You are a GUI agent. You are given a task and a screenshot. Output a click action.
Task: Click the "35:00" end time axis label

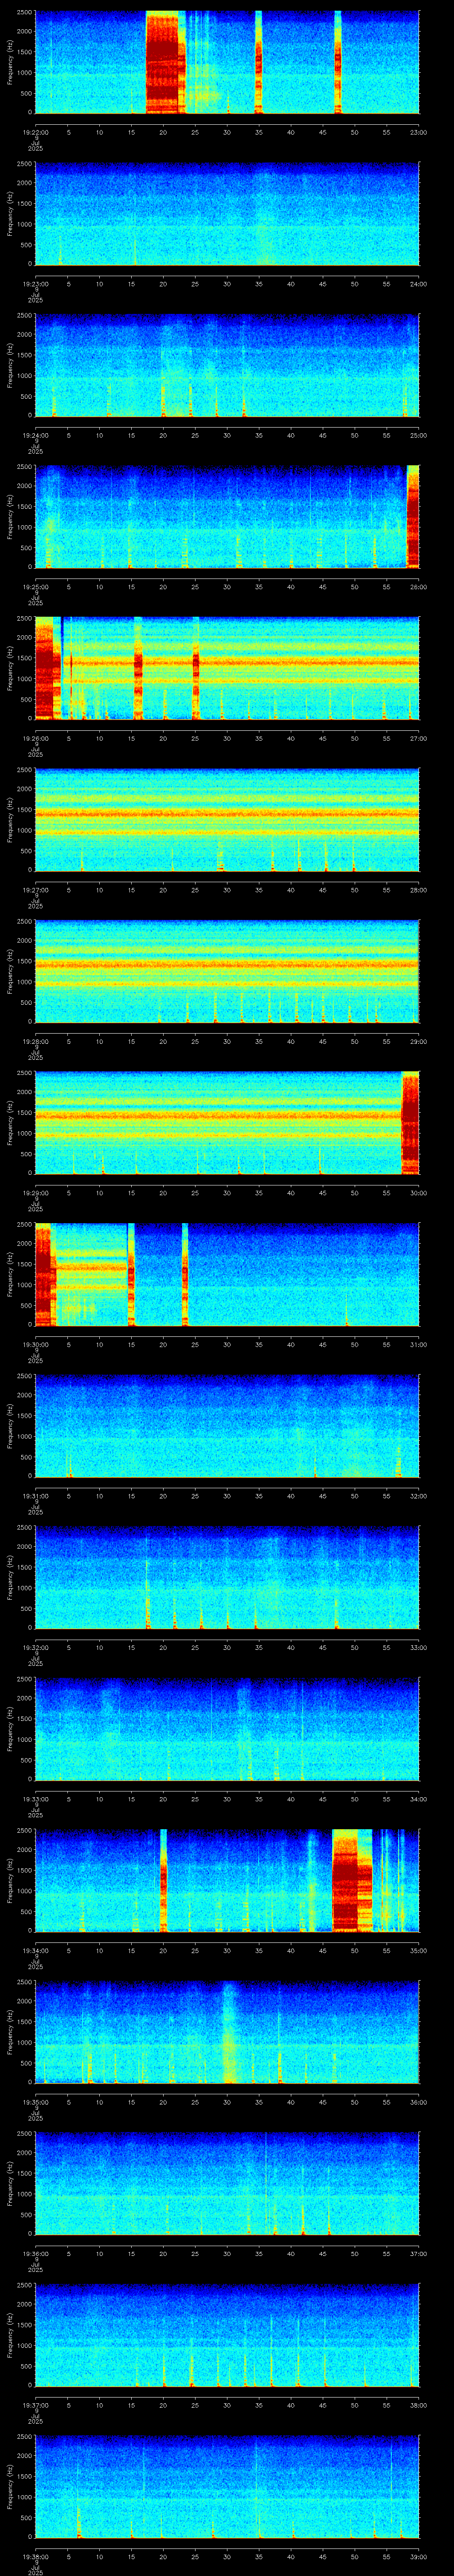click(x=419, y=1950)
